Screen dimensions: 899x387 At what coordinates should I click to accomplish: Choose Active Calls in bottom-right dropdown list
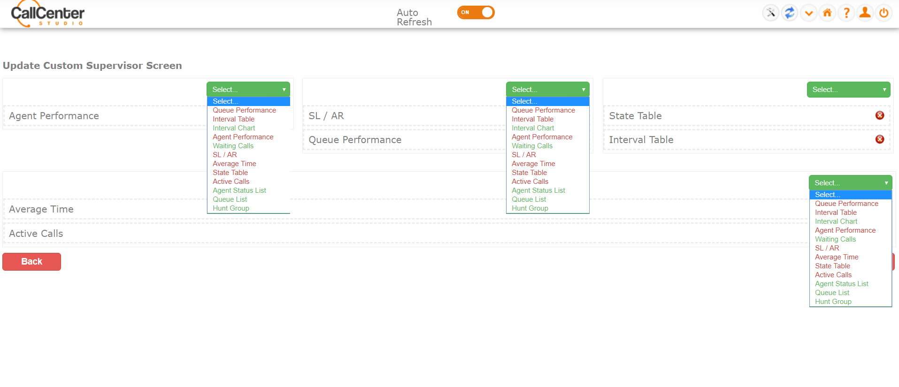pos(850,275)
